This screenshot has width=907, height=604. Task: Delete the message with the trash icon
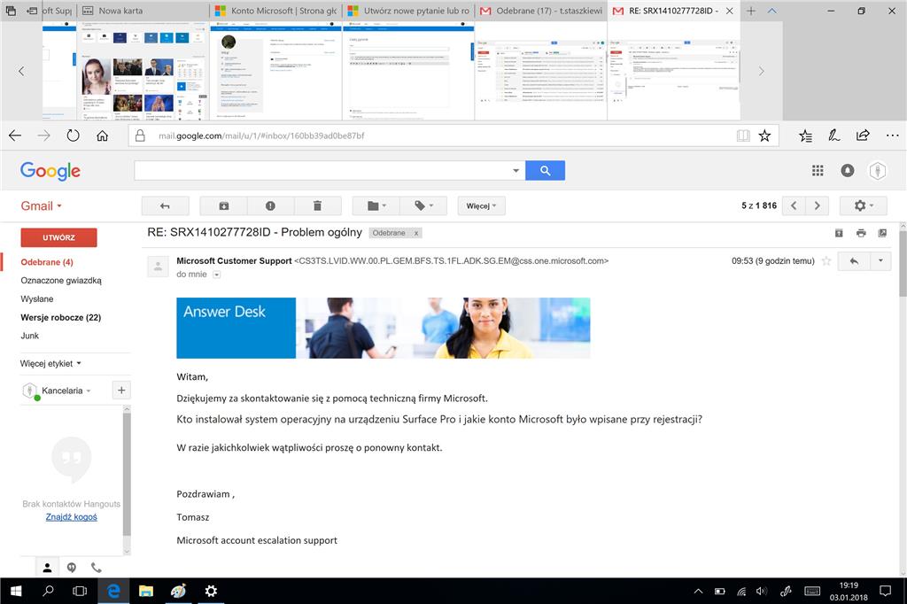tap(317, 206)
